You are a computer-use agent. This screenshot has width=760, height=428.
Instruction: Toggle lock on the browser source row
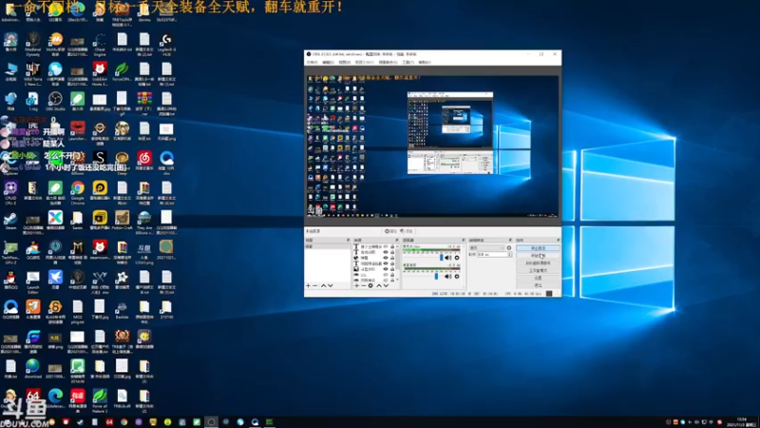pos(392,258)
